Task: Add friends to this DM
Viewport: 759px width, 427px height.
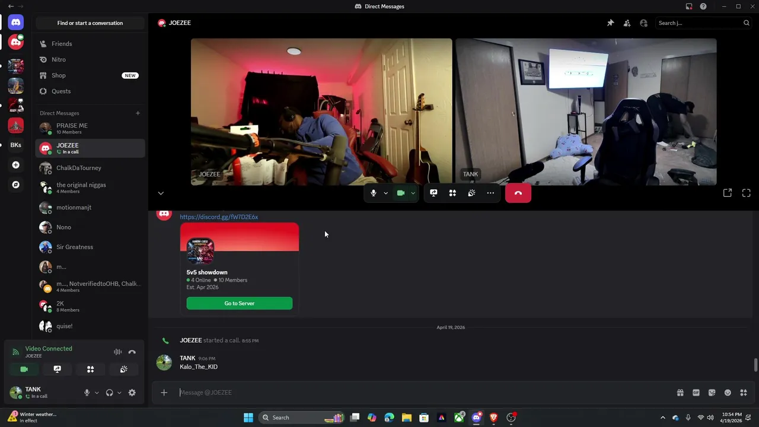Action: coord(627,23)
